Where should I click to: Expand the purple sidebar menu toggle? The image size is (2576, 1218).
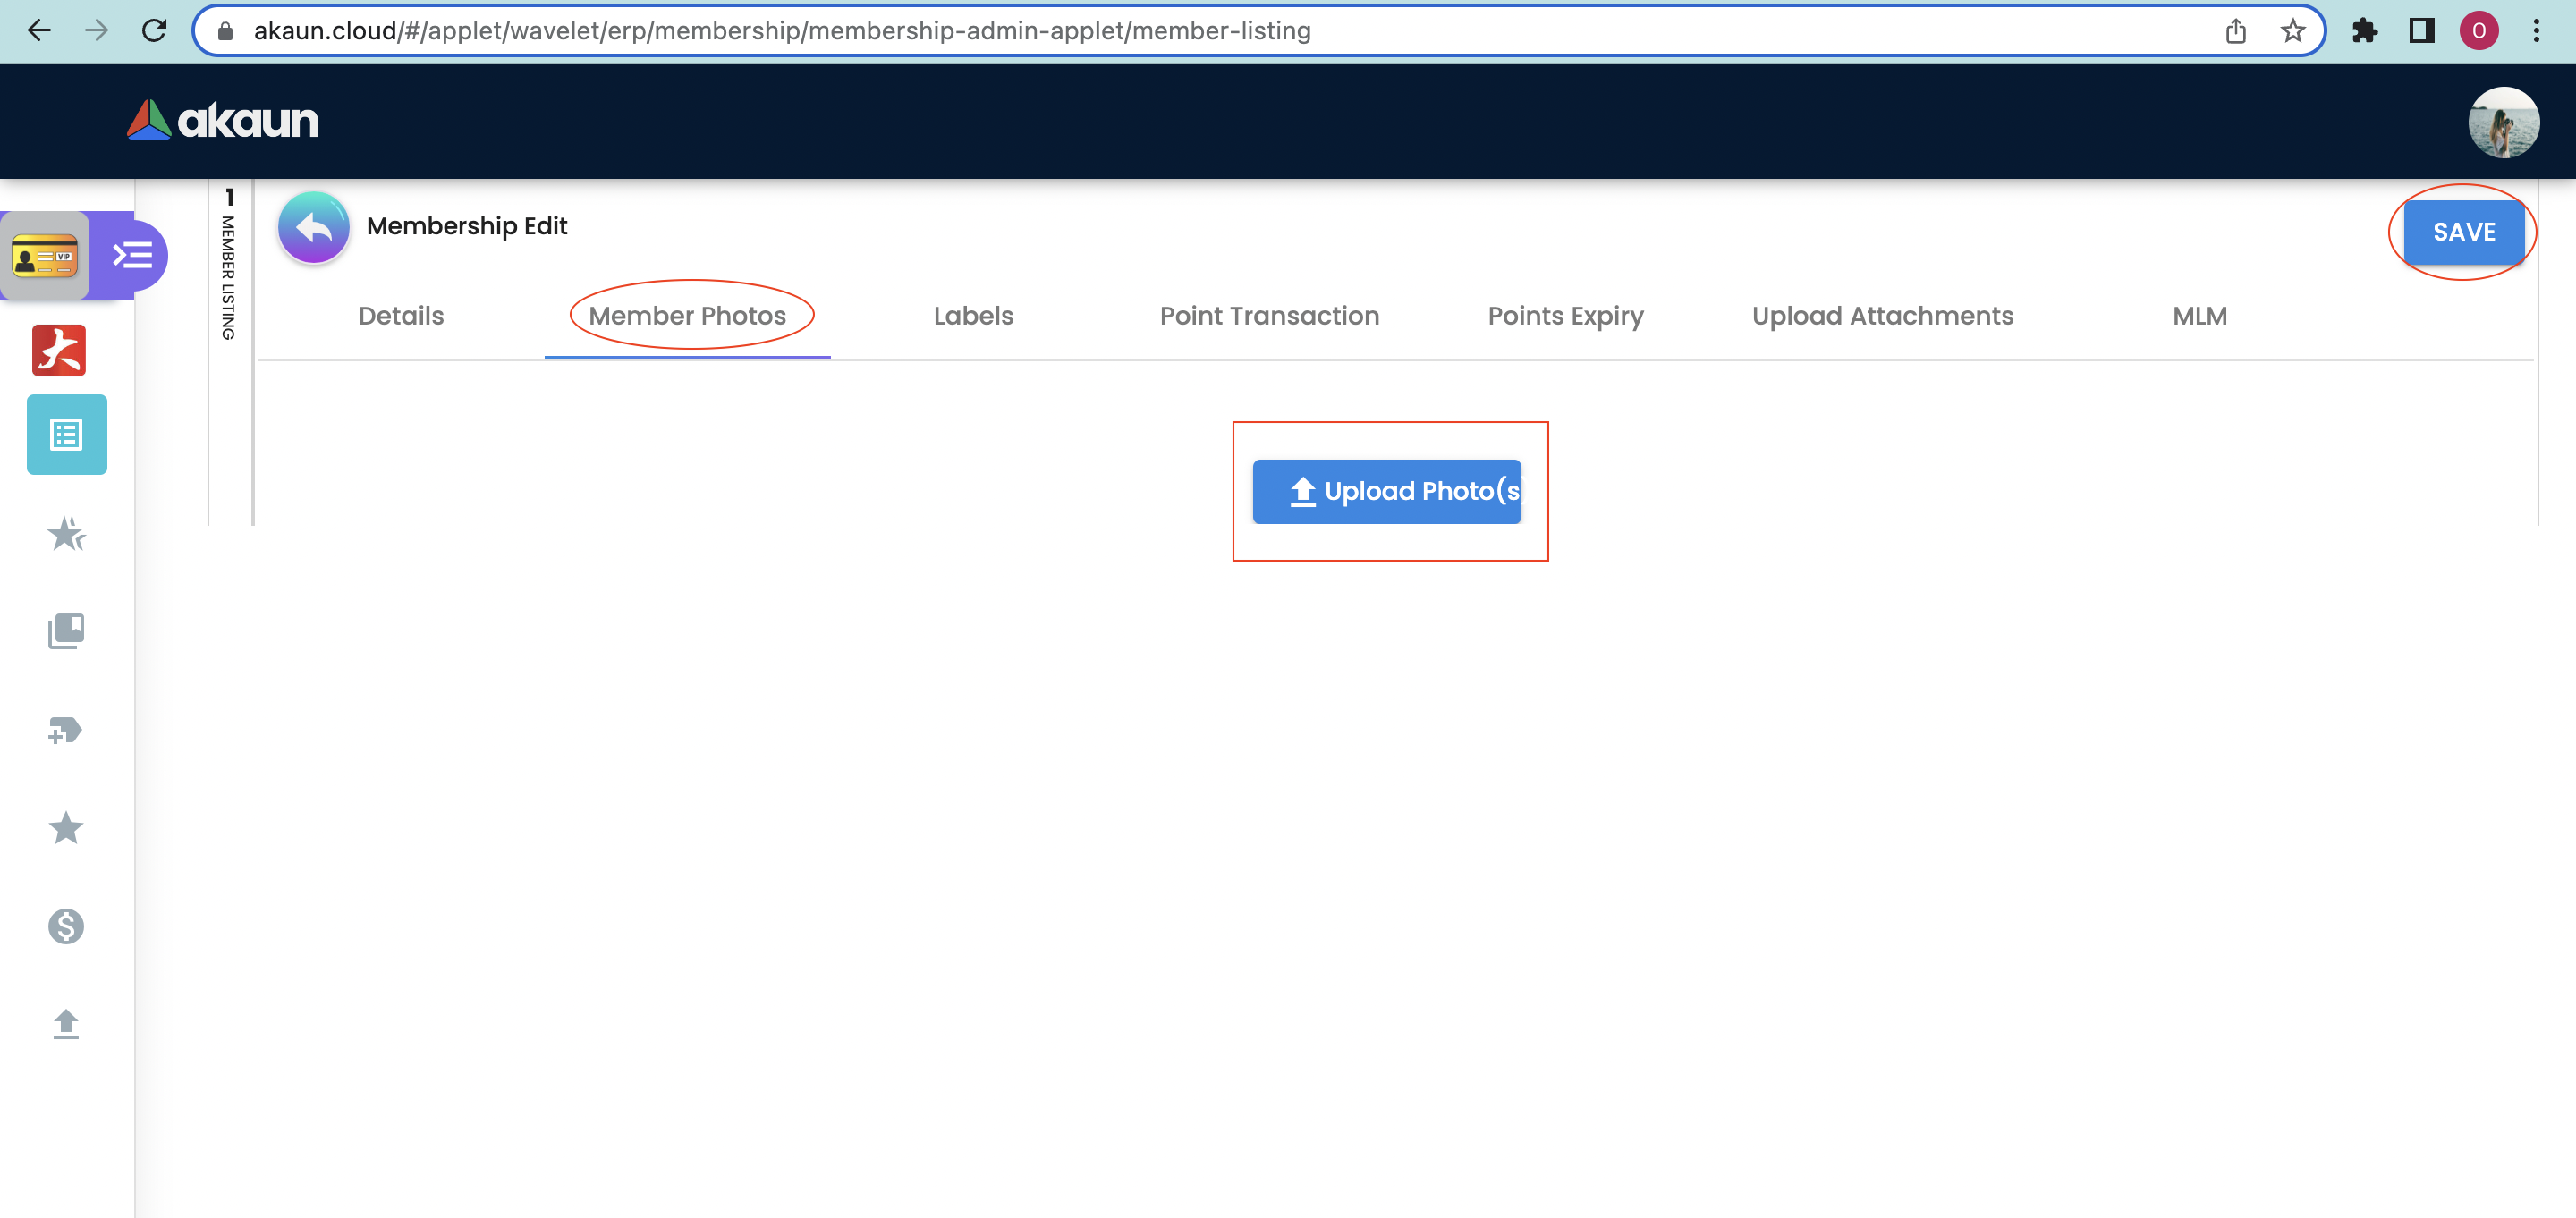coord(133,256)
